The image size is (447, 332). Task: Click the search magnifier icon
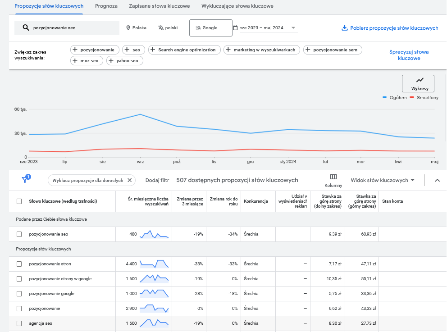tap(26, 27)
